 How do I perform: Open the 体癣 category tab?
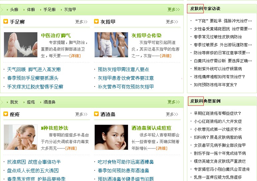(31, 10)
